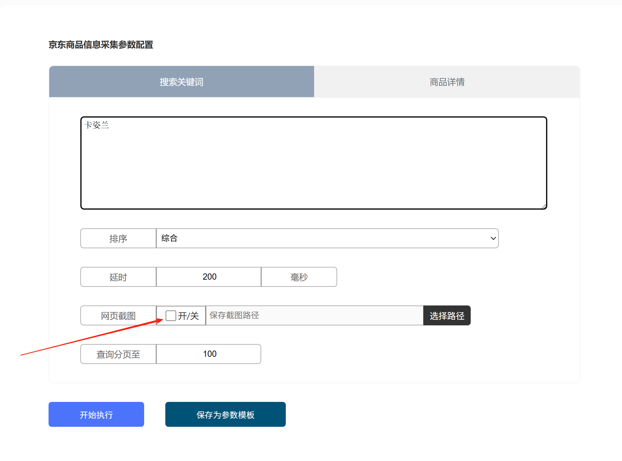Screen dimensions: 622x461
Task: Click the 选择路径 button
Action: coord(447,315)
